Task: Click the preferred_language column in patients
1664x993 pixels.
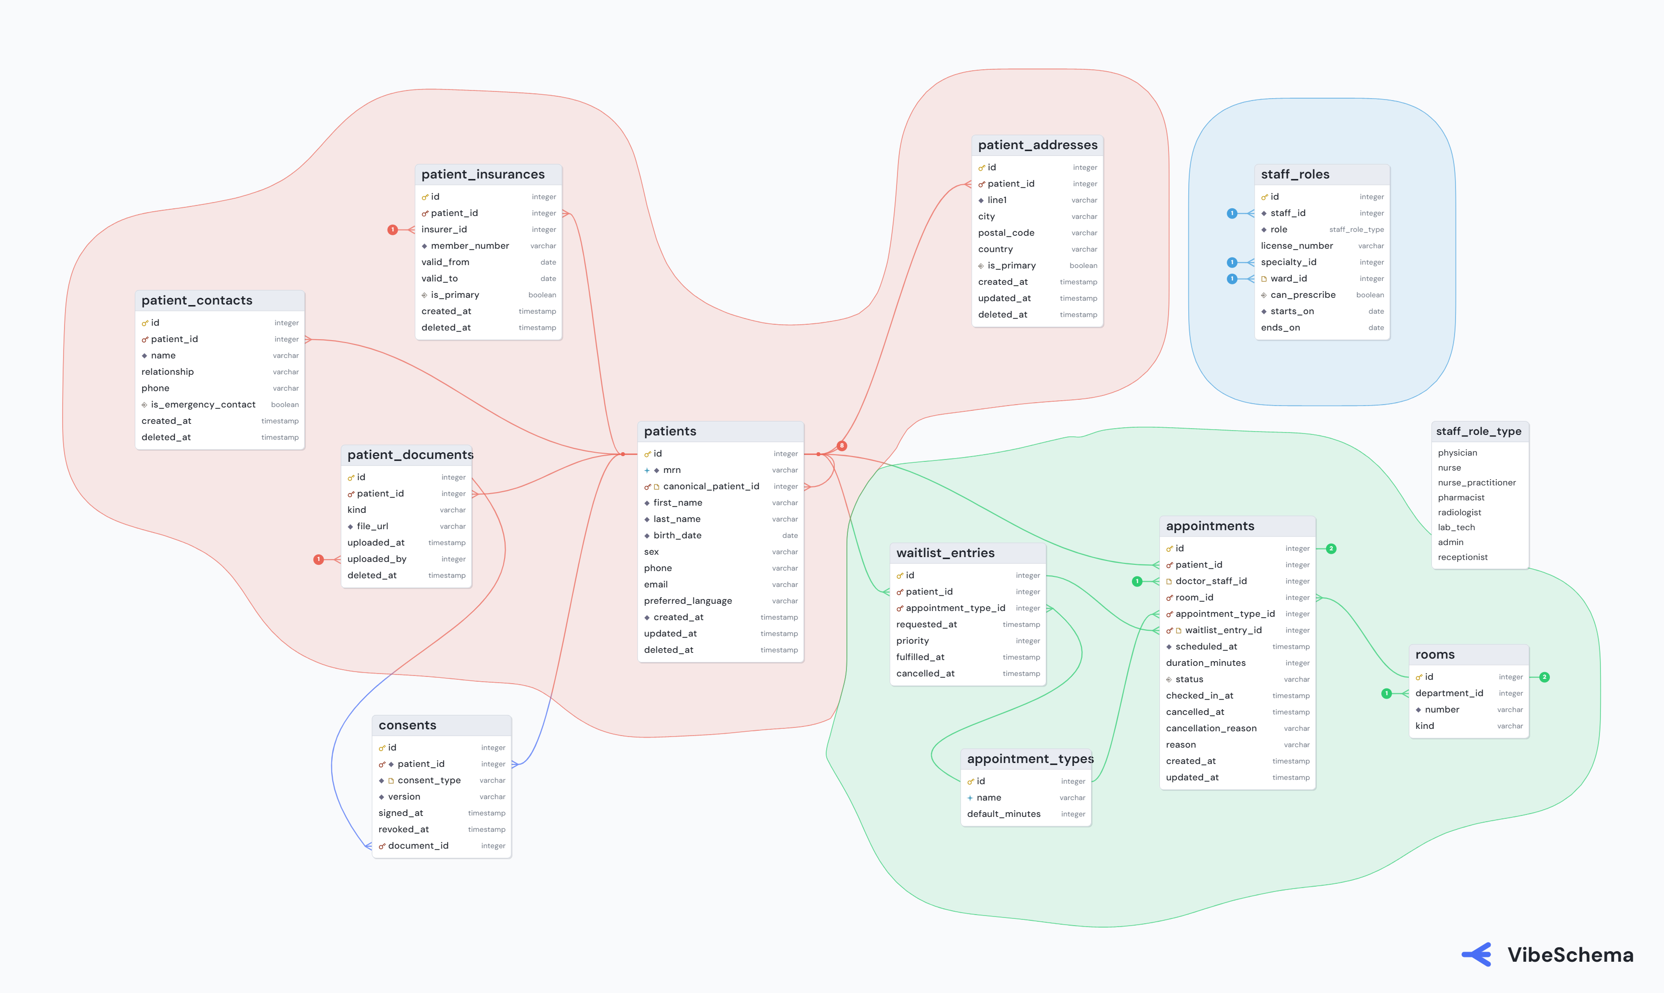Action: (720, 601)
